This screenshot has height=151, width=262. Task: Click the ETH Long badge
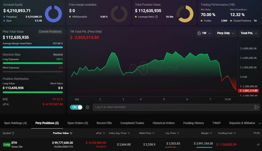(x=7, y=144)
